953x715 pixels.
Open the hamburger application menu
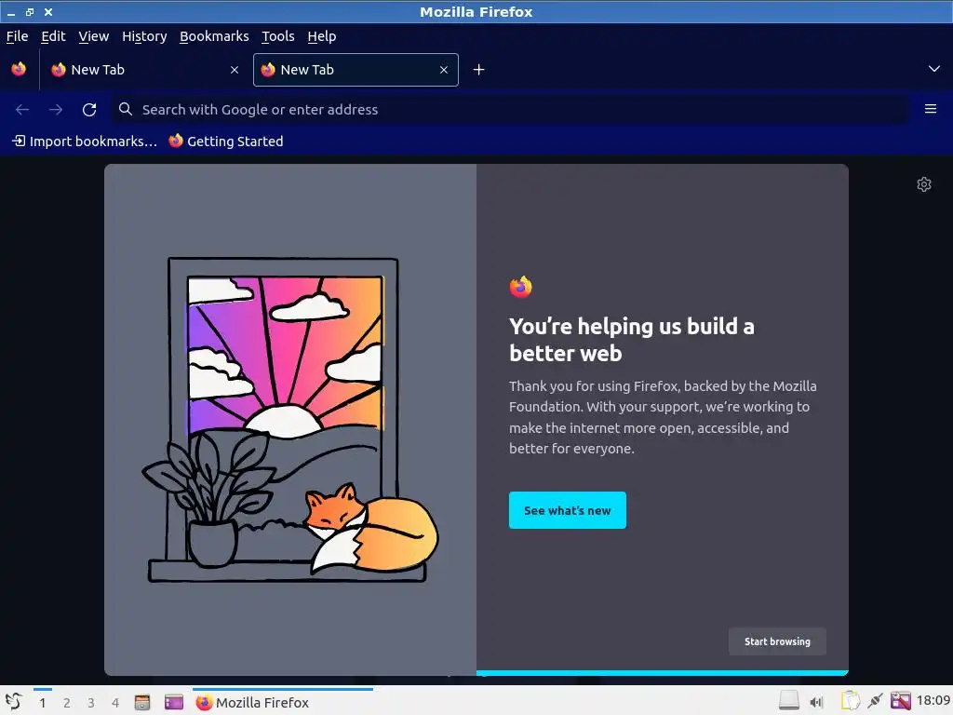pos(930,109)
